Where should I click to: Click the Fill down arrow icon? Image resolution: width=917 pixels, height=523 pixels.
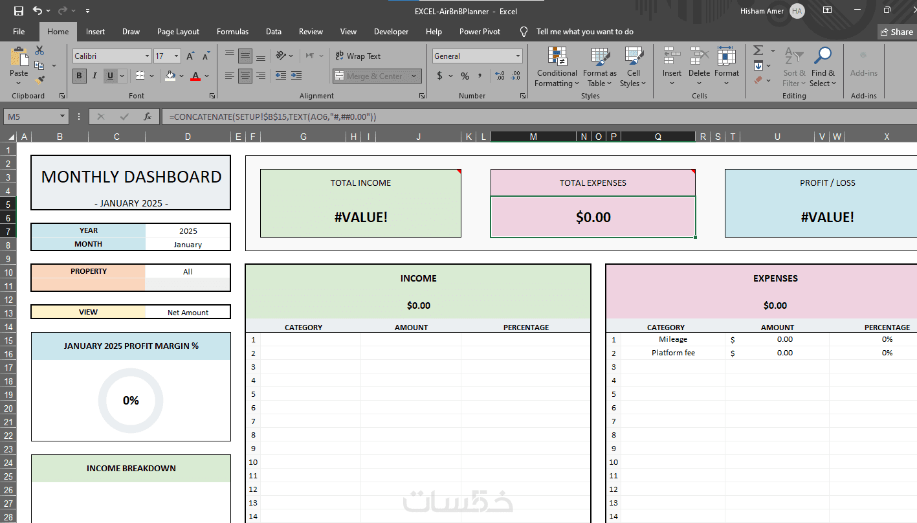(758, 65)
